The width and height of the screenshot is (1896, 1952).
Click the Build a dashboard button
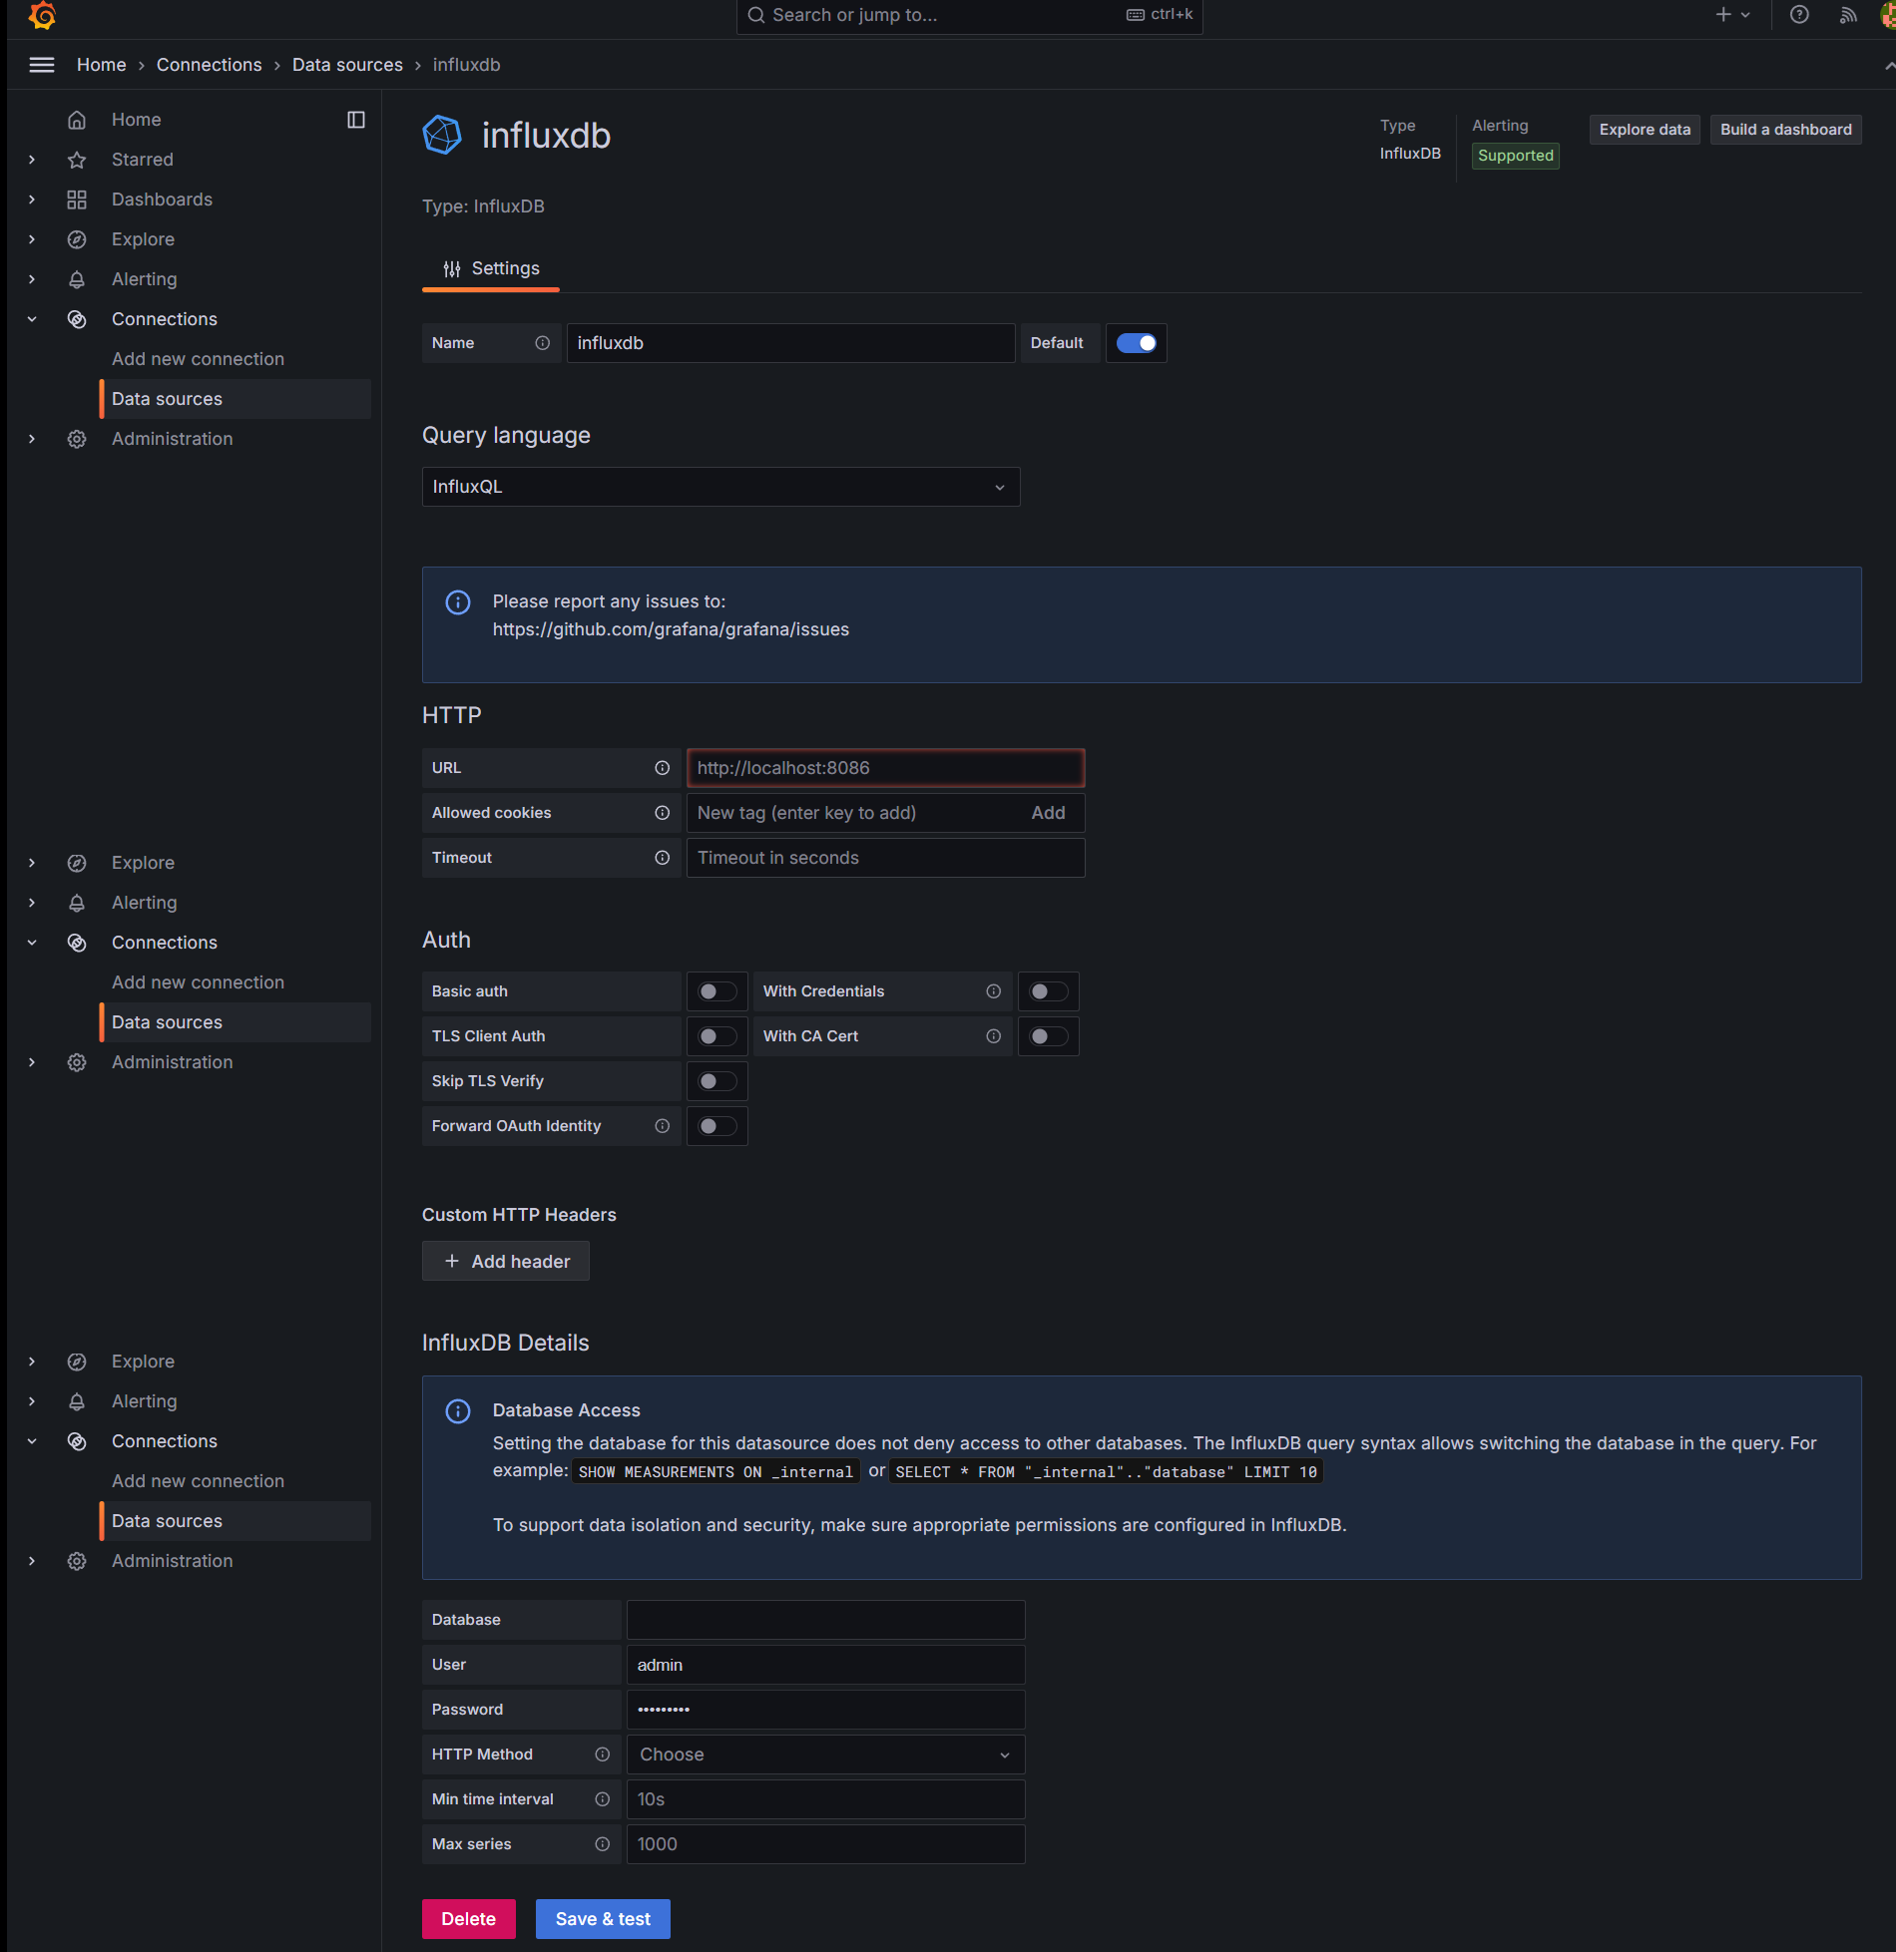(1785, 130)
